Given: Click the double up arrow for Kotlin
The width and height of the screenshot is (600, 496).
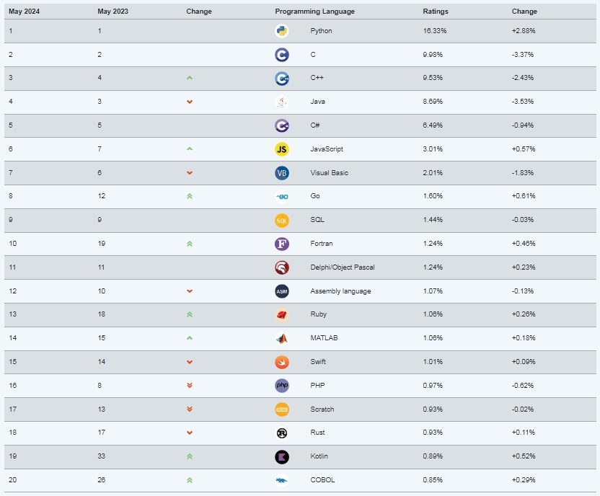Looking at the screenshot, I should [x=190, y=456].
